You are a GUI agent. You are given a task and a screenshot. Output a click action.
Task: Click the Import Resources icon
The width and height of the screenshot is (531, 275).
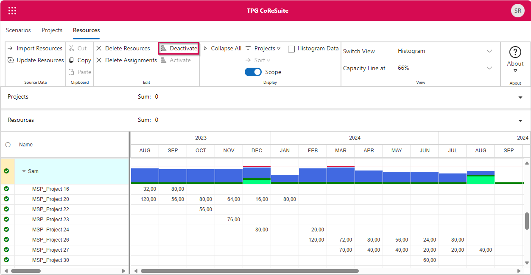11,49
